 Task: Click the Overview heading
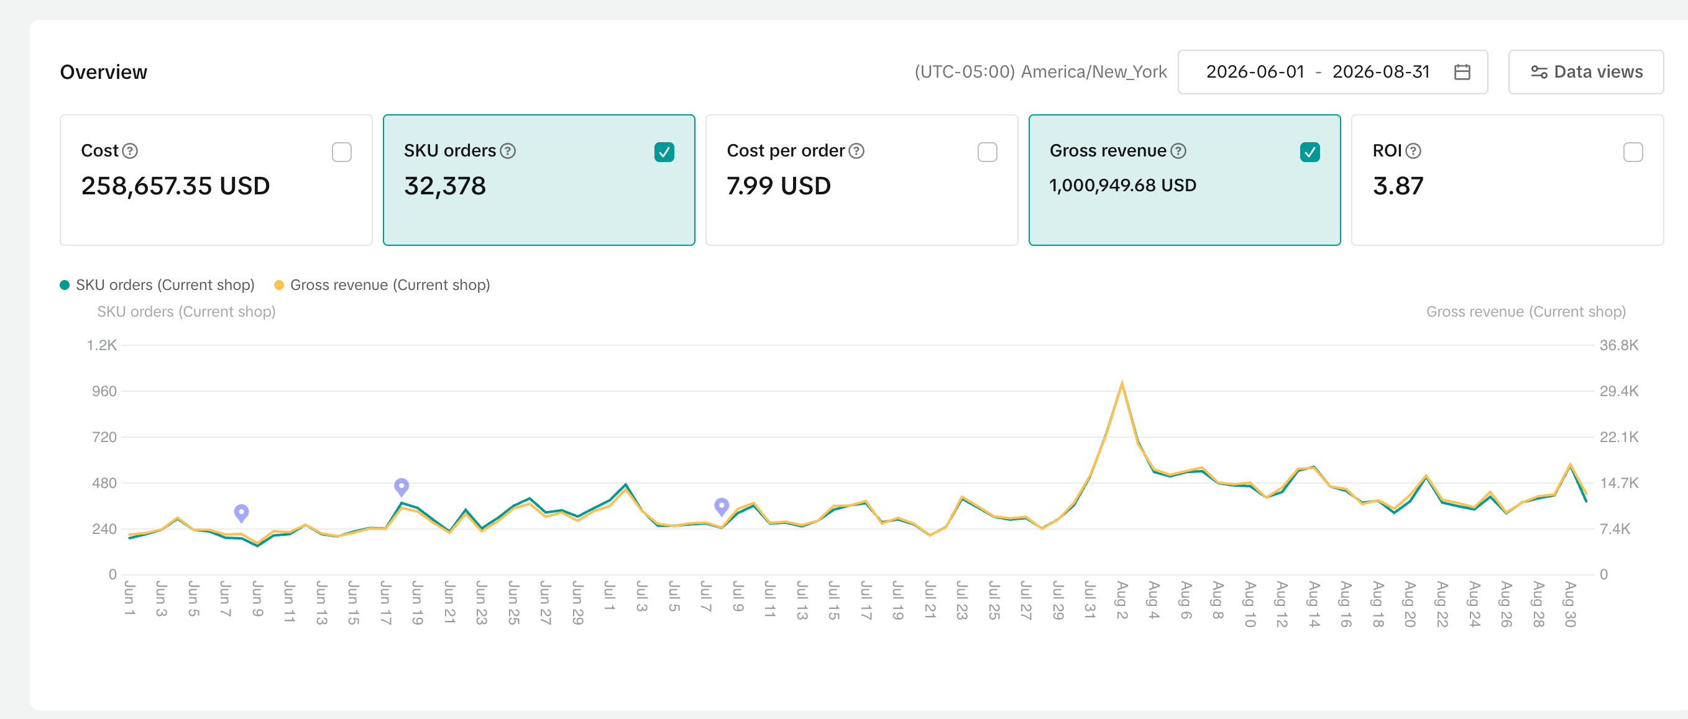[104, 72]
